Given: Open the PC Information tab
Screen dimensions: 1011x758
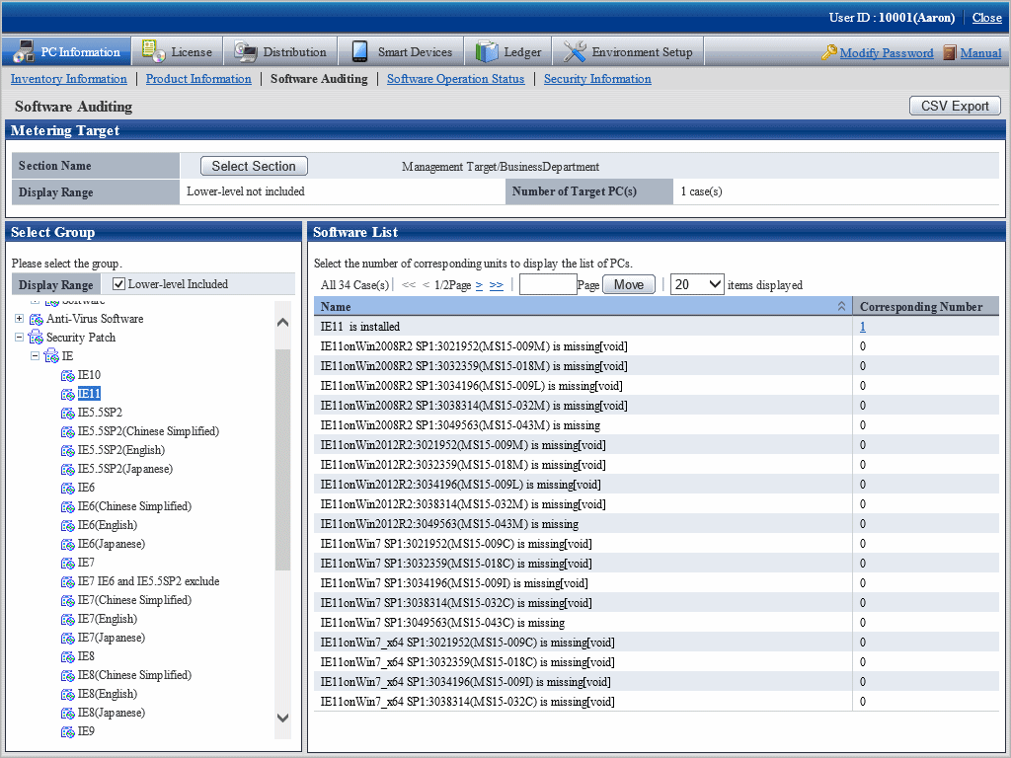Looking at the screenshot, I should pos(66,51).
